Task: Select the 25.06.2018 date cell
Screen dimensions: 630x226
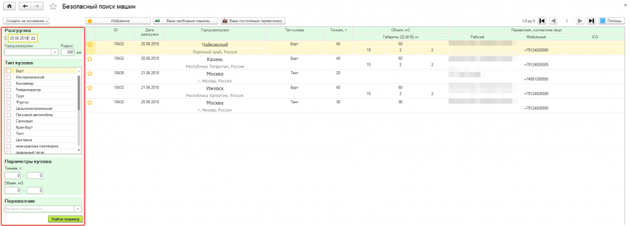Action: click(150, 102)
